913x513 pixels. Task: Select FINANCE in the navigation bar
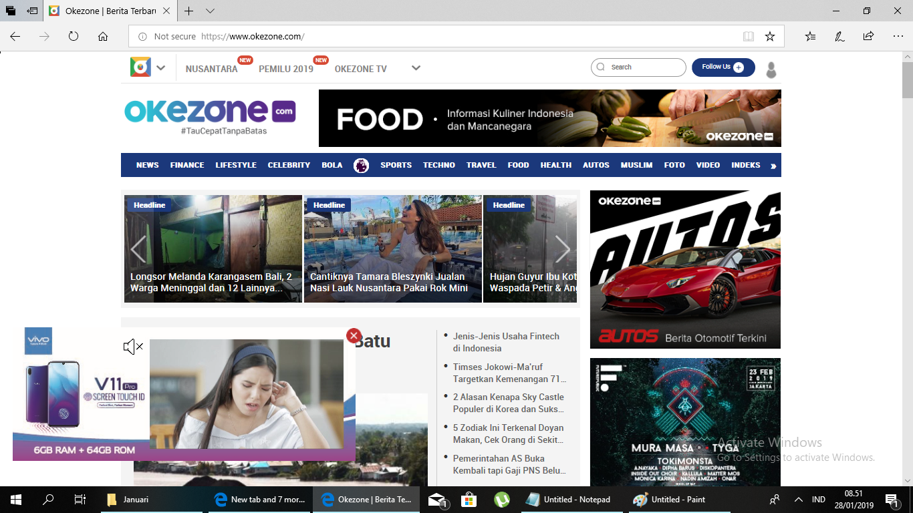coord(187,165)
